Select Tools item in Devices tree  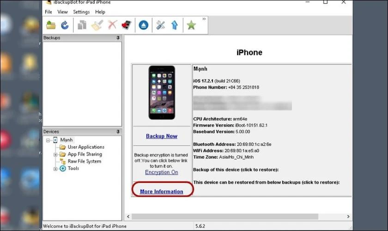click(73, 168)
